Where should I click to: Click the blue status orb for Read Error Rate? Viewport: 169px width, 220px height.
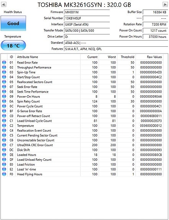pos(4,62)
